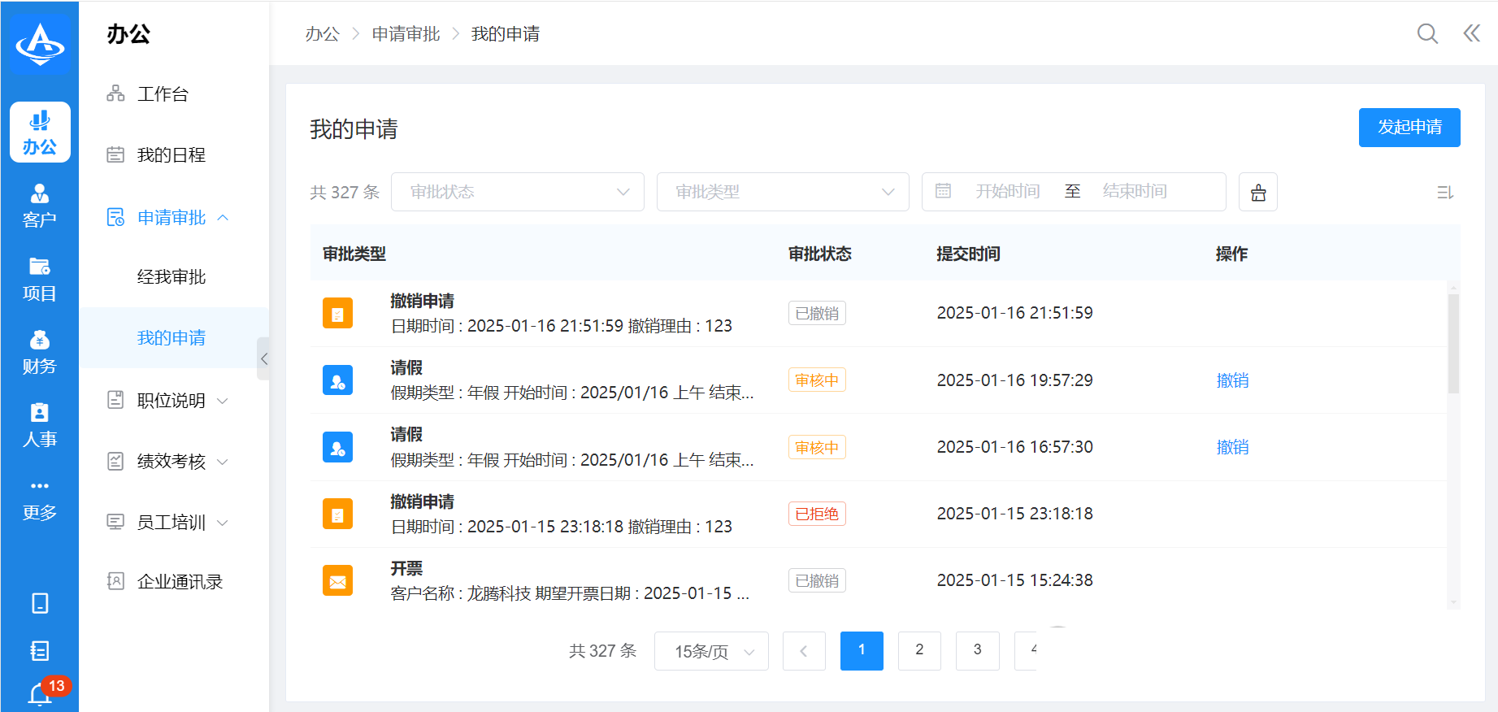Open the 审批类型 dropdown filter
This screenshot has height=712, width=1498.
coord(782,192)
